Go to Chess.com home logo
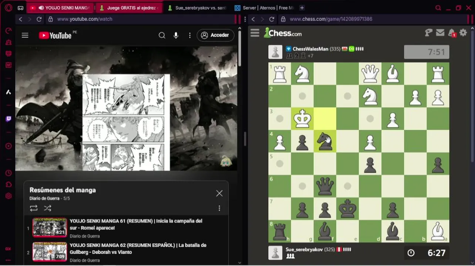The image size is (475, 266). tap(283, 33)
